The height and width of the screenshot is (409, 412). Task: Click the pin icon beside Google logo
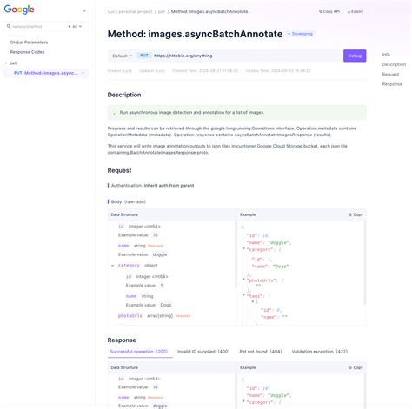coord(84,10)
